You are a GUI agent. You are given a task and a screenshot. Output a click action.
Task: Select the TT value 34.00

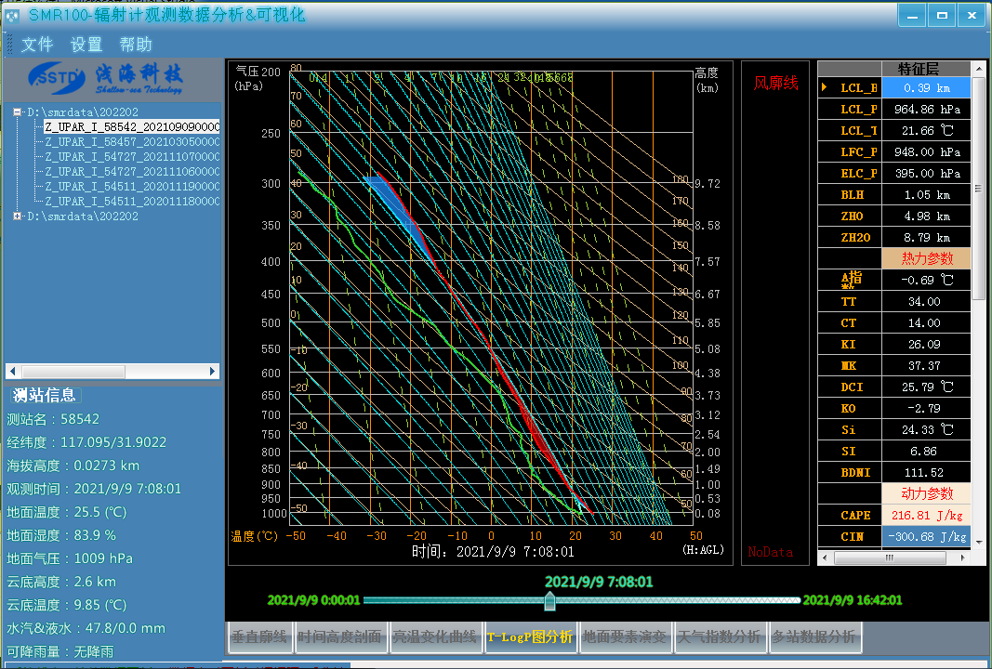tap(926, 302)
